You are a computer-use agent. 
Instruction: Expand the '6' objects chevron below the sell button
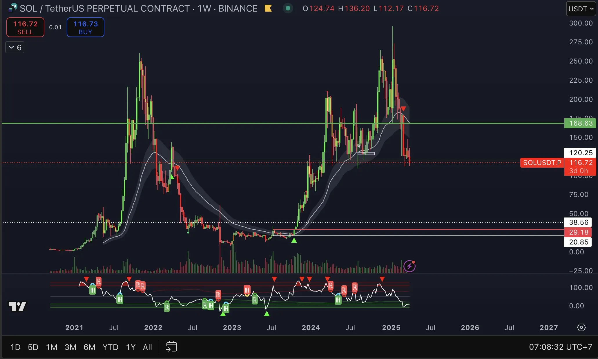coord(15,47)
